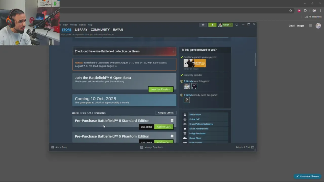Switch Steam to Big Picture mode icon
This screenshot has height=182, width=324.
pos(237,25)
